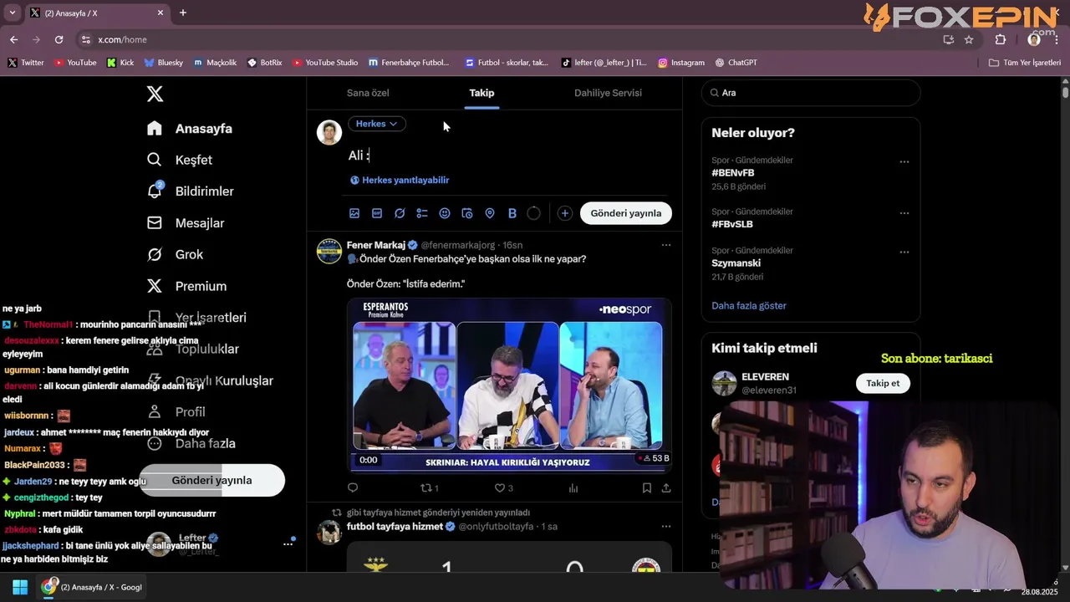Add another post to thread
Viewport: 1070px width, 602px height.
coord(565,213)
